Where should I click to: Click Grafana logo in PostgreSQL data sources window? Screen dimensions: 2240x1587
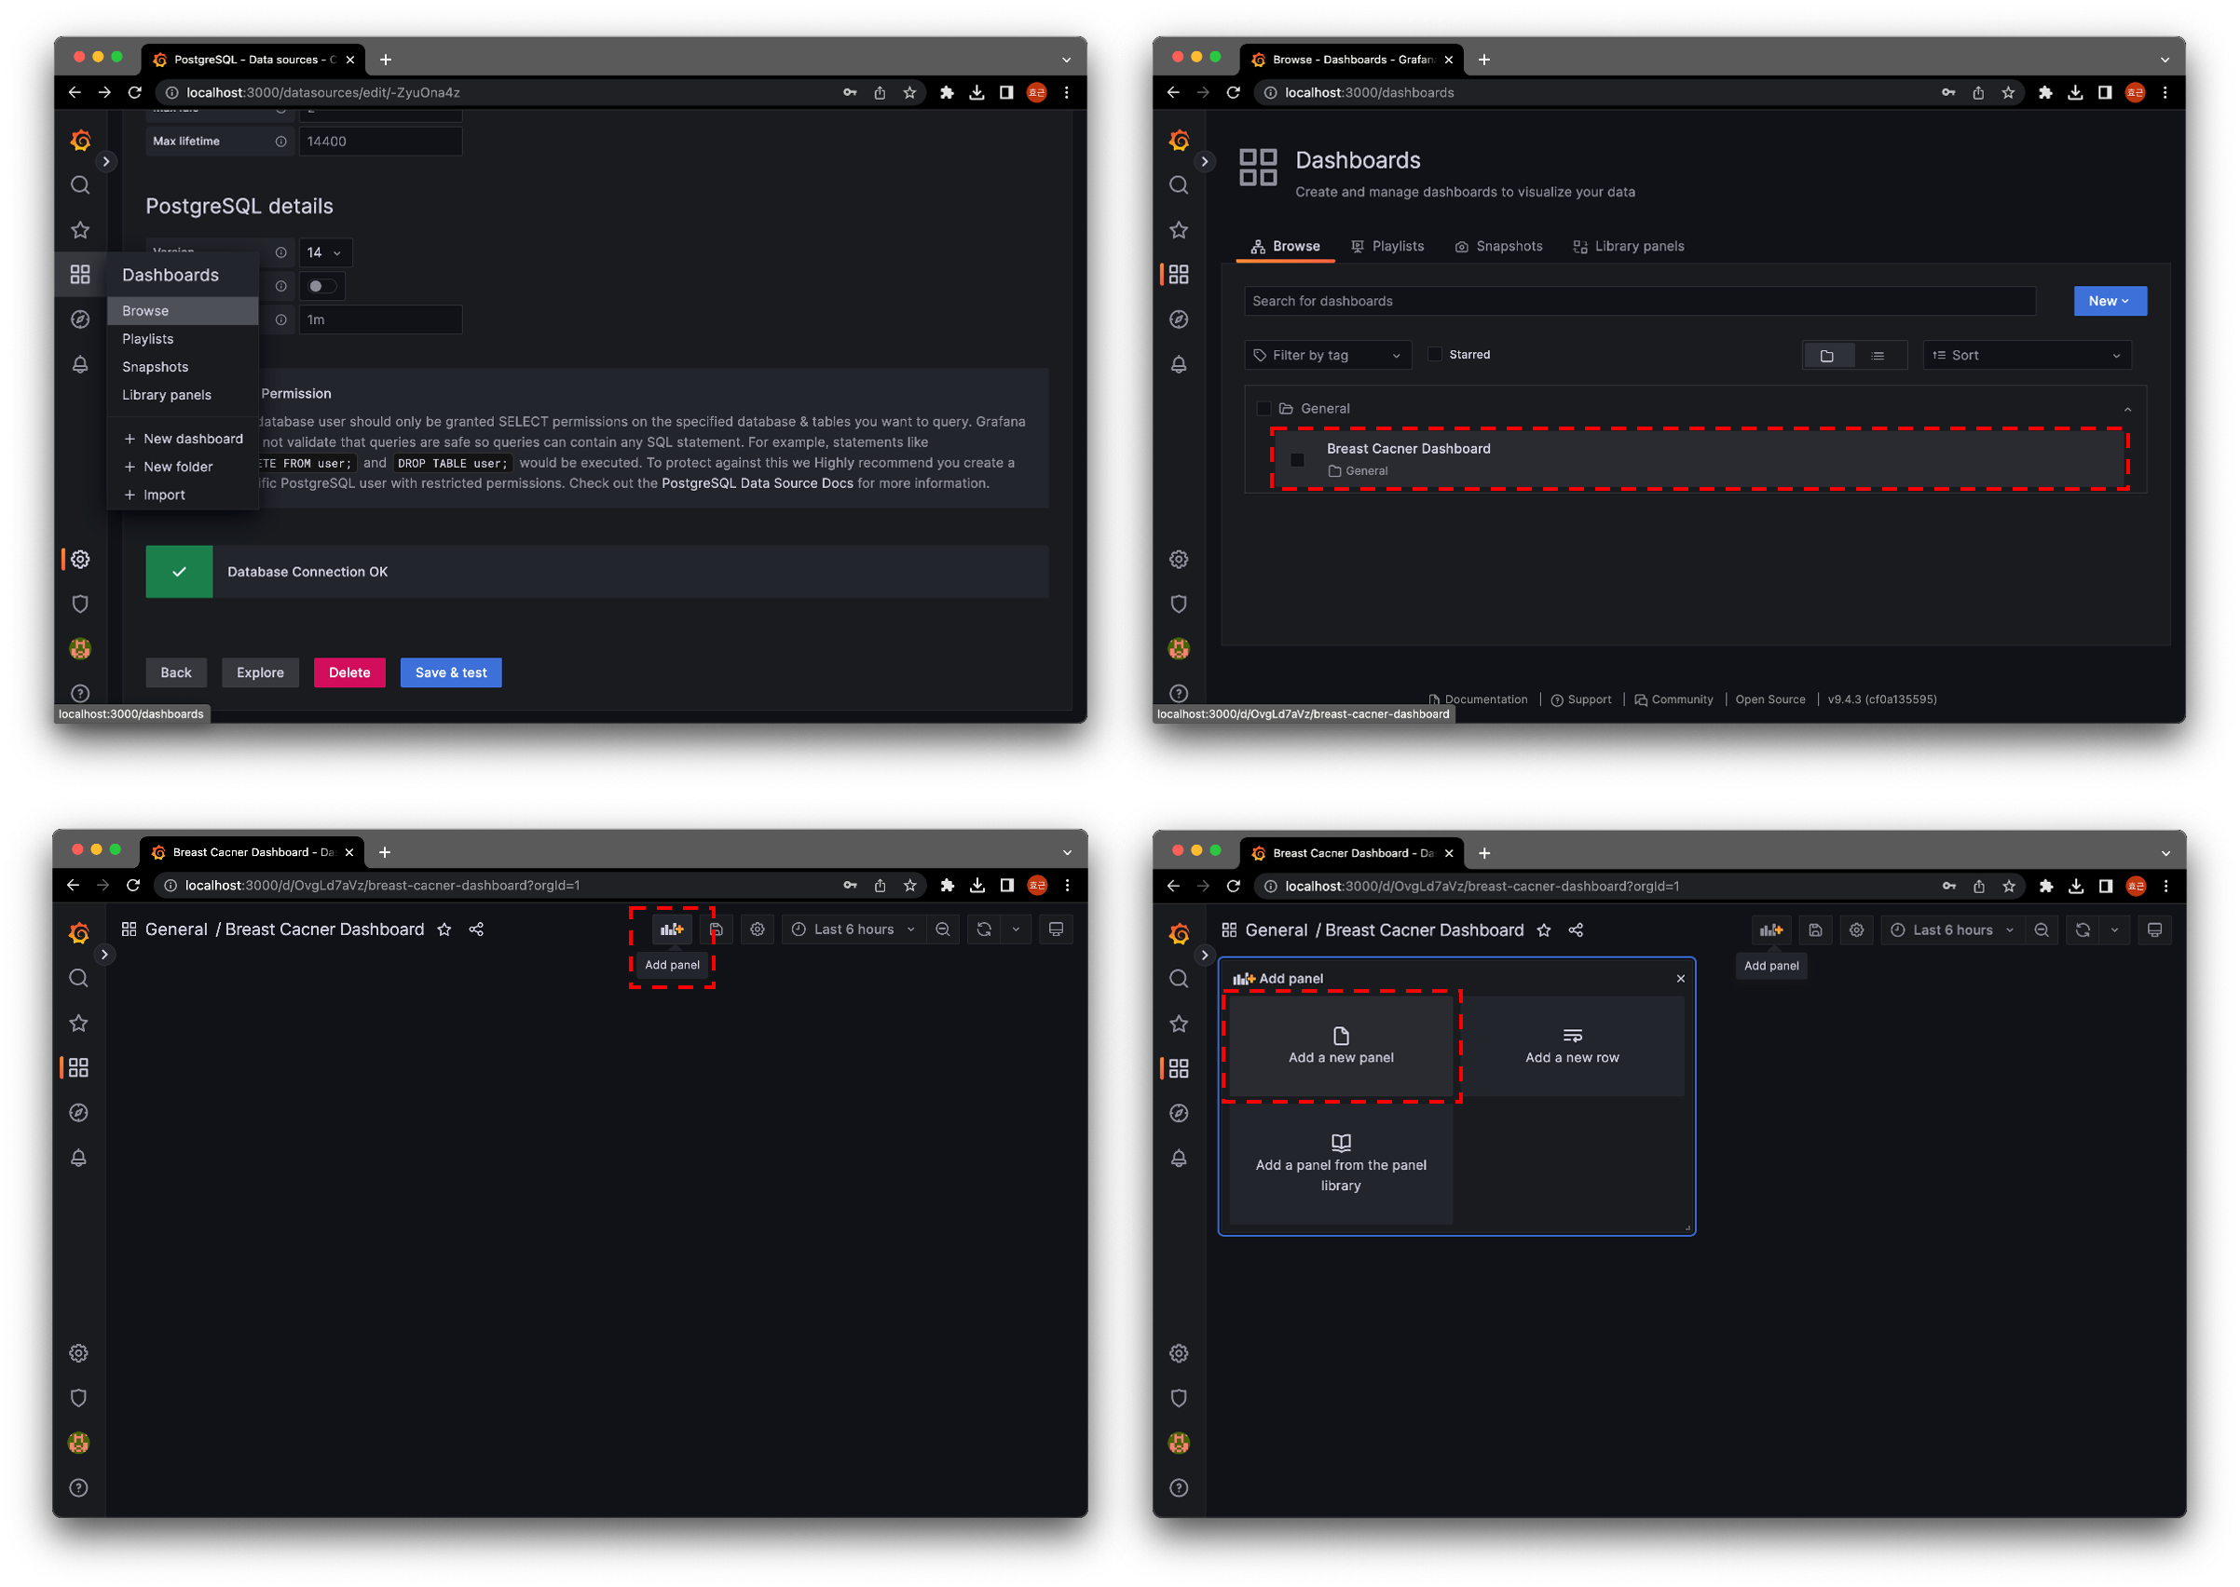(x=81, y=141)
